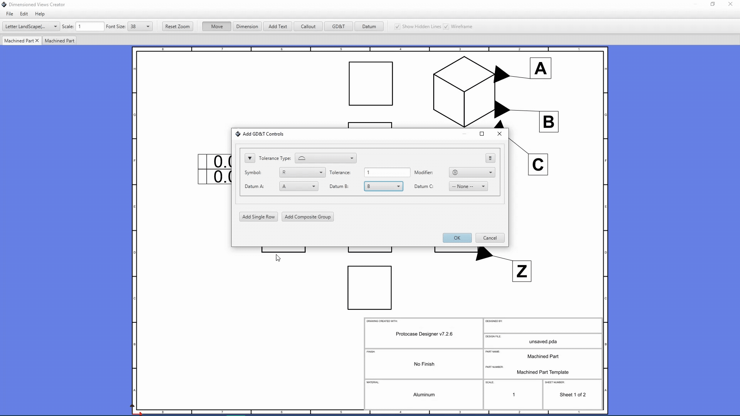Viewport: 740px width, 416px height.
Task: Close the Add GD&T Controls dialog
Action: pyautogui.click(x=499, y=134)
